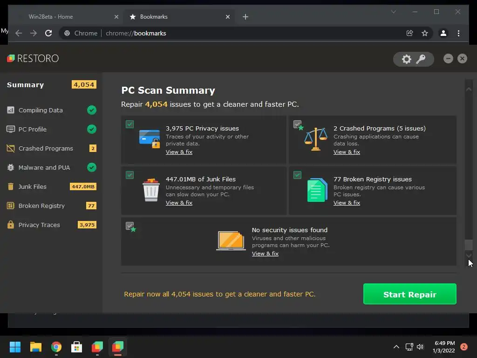Open Chrome three-dot menu
Screen dimensions: 477x358
tap(458, 33)
